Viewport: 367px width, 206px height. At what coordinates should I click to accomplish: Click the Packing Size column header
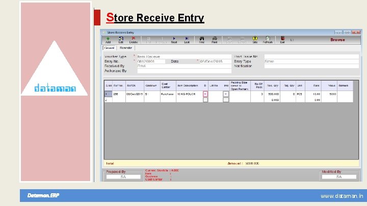[x=240, y=85]
